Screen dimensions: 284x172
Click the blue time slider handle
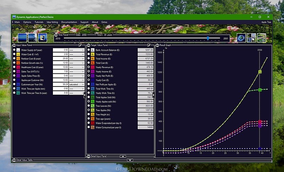point(208,38)
